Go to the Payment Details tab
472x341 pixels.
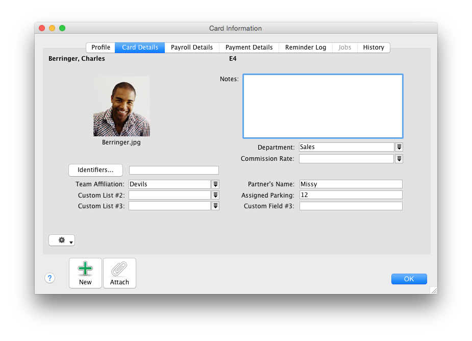click(249, 47)
